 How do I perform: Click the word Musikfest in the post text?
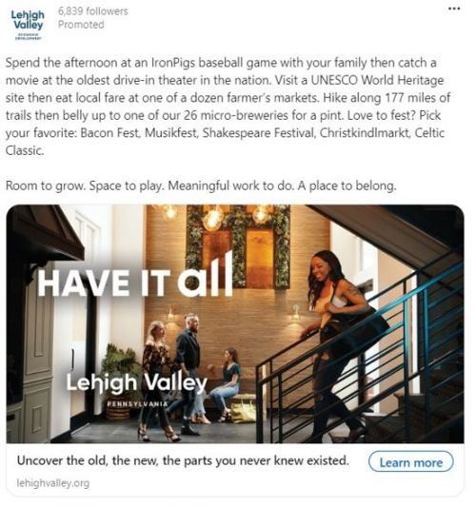(170, 133)
